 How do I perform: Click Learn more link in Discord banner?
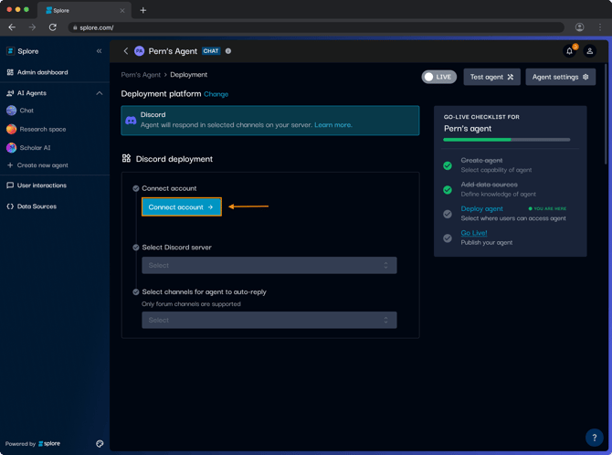(332, 125)
